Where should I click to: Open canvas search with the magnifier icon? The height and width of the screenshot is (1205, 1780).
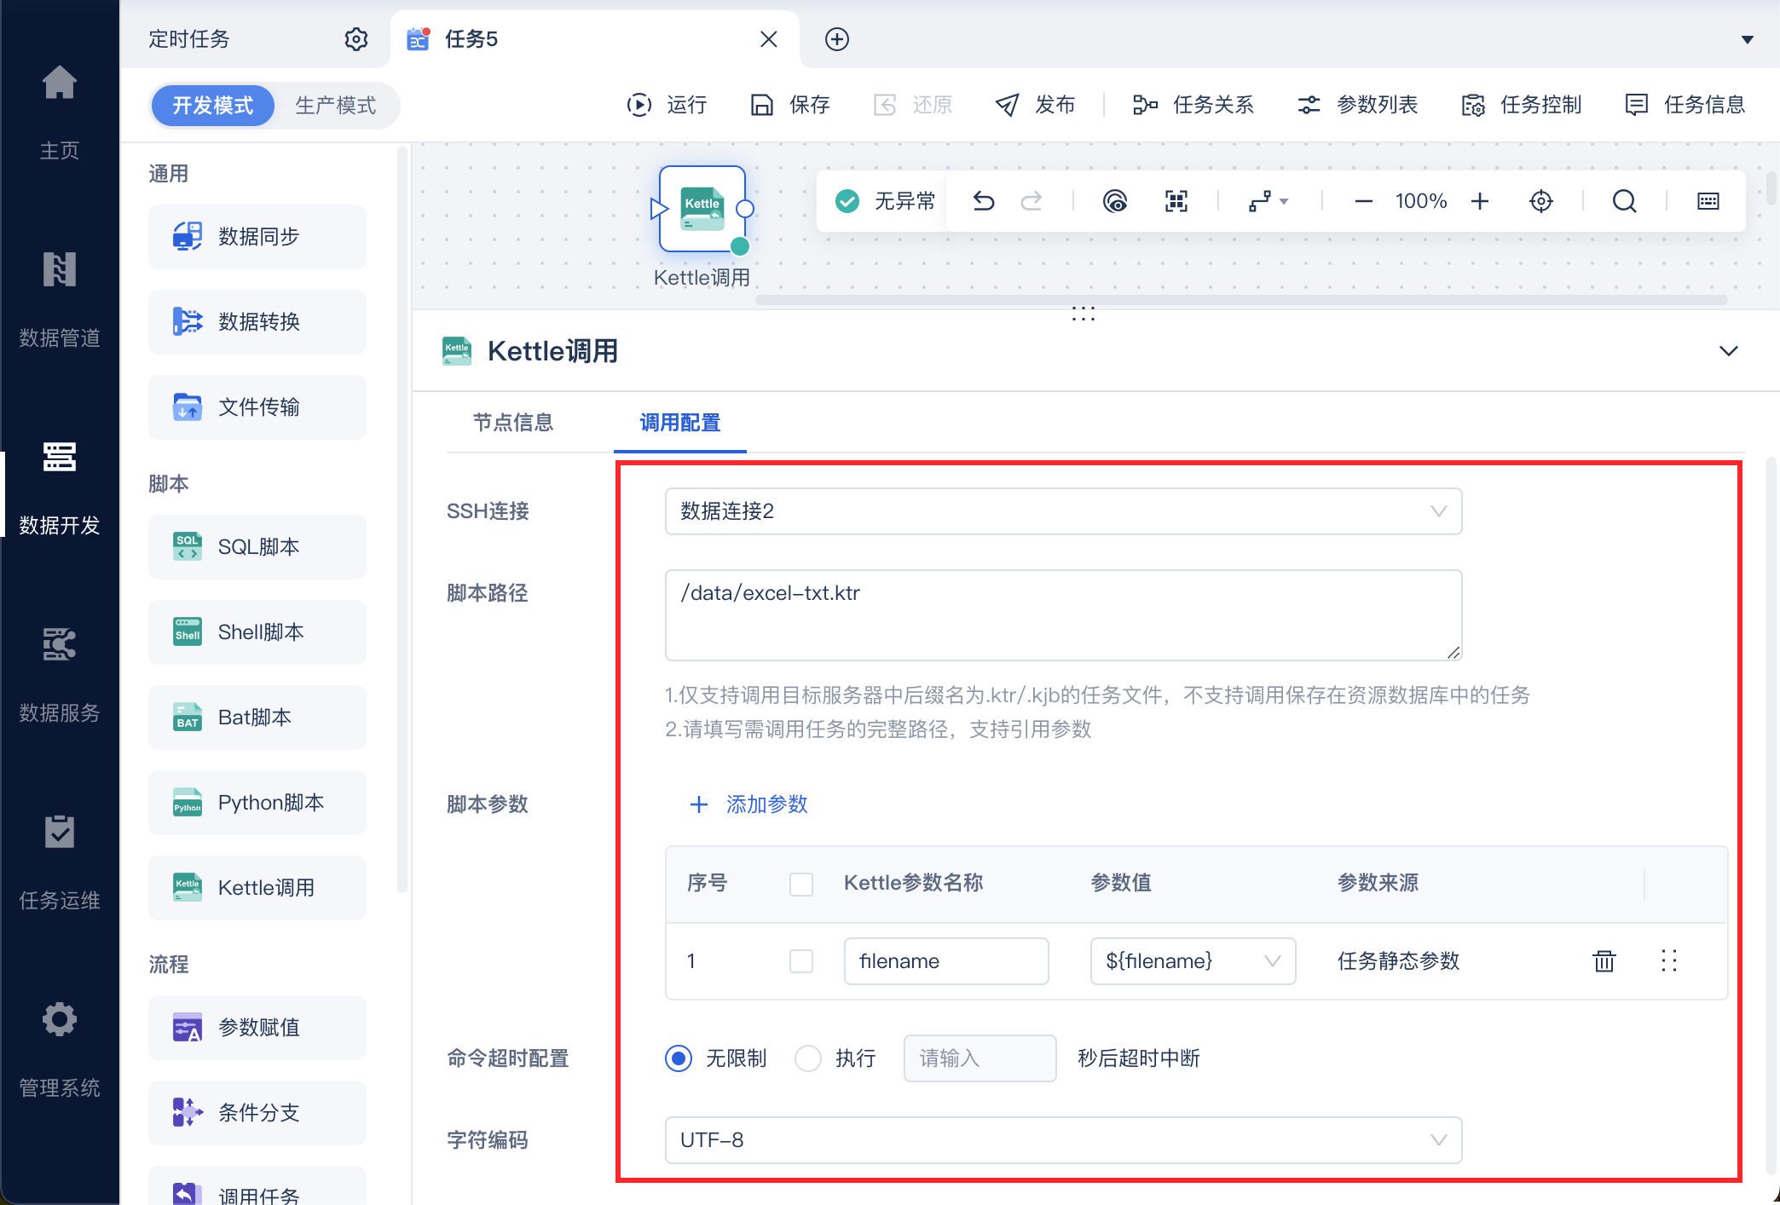click(1624, 201)
